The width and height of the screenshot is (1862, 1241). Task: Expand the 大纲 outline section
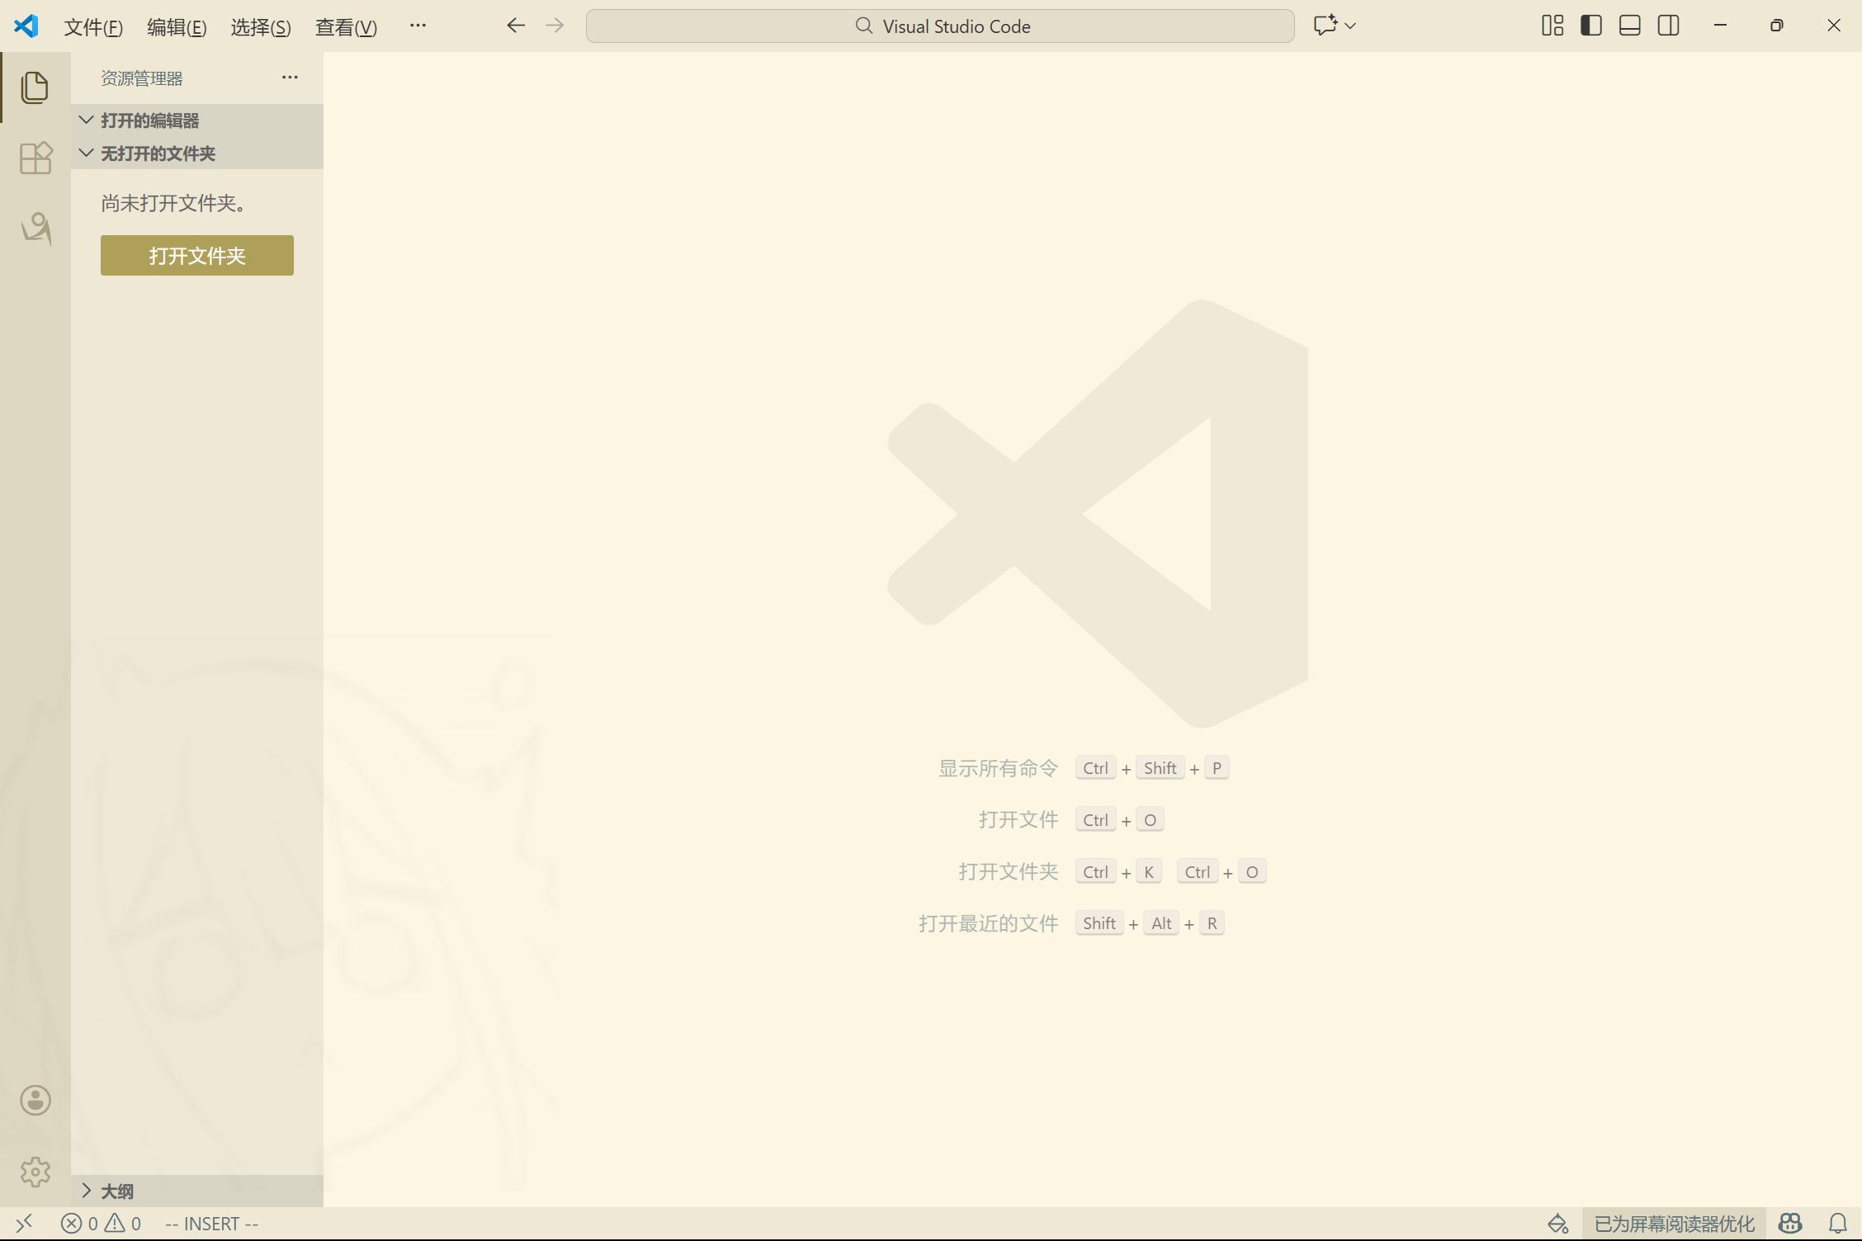197,1191
